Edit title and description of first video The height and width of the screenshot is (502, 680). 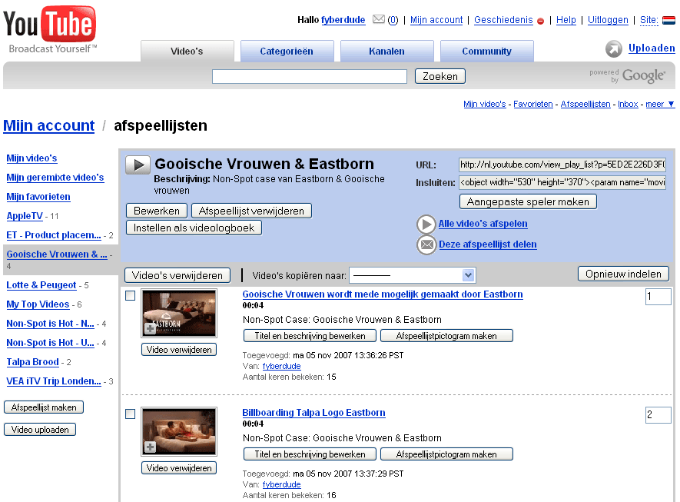pos(310,336)
